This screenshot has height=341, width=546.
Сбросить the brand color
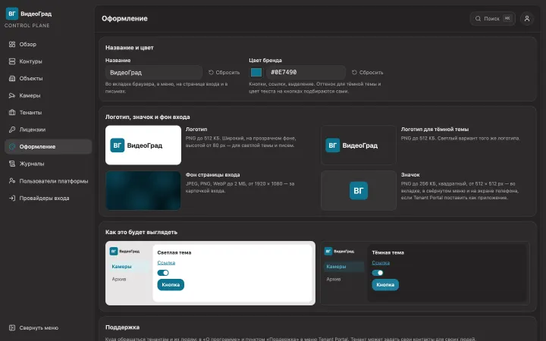(x=368, y=73)
